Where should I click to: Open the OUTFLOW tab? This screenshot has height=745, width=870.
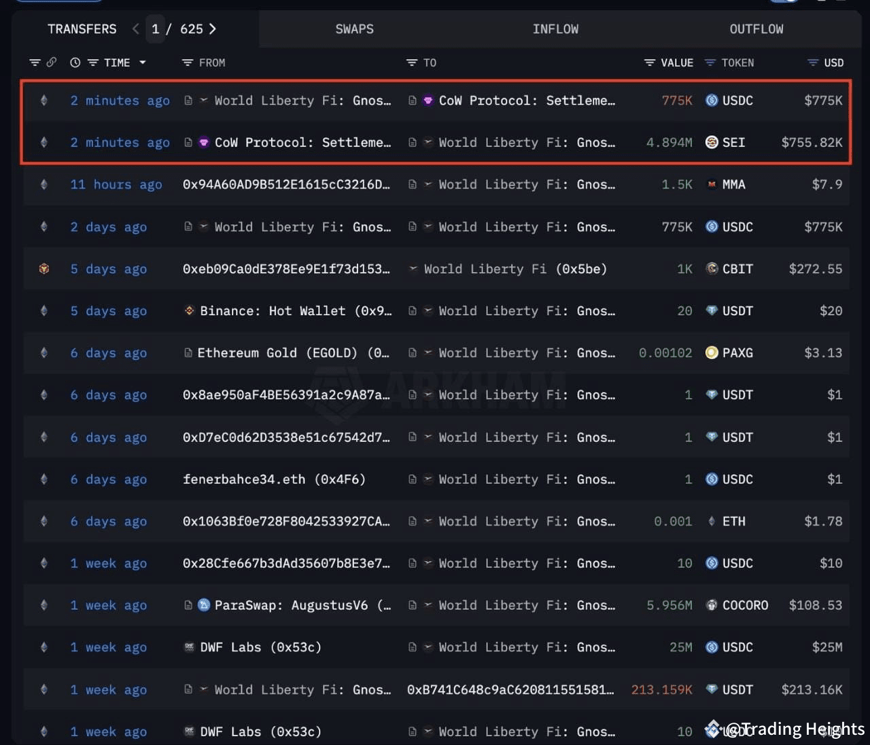click(x=756, y=29)
